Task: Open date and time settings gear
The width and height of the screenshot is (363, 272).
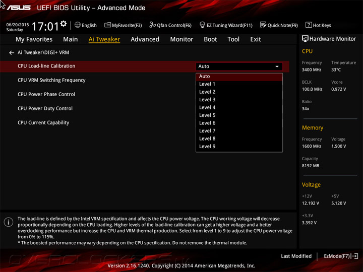Action: click(x=63, y=24)
